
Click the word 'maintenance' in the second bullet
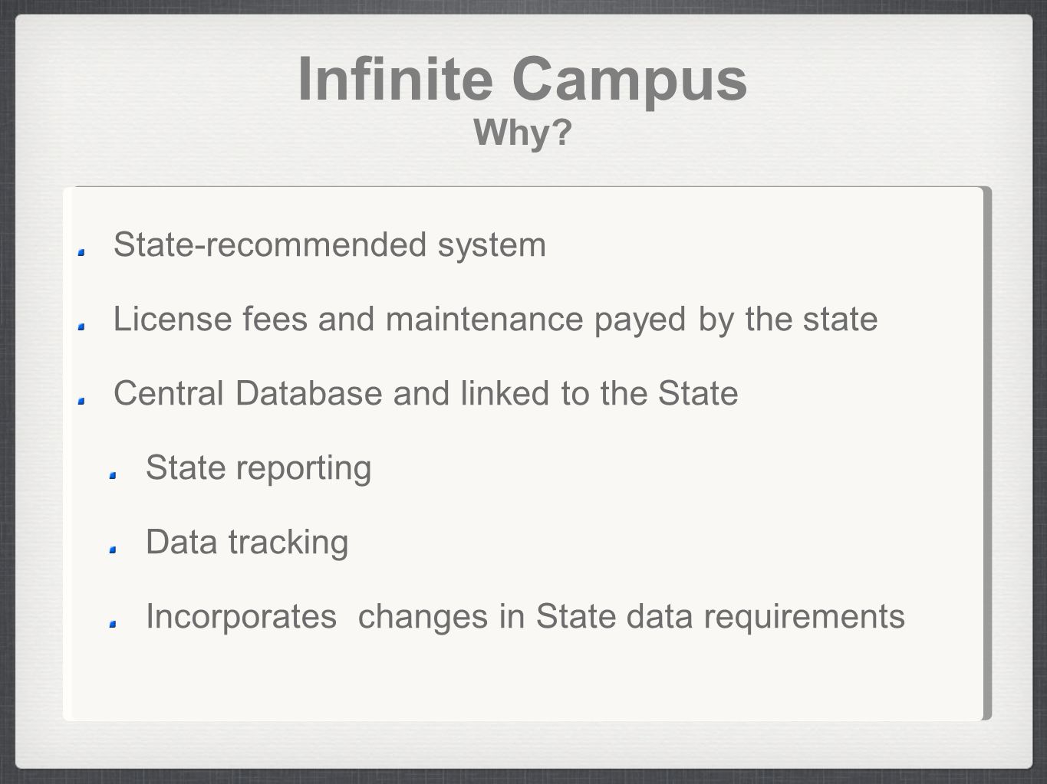pos(484,319)
